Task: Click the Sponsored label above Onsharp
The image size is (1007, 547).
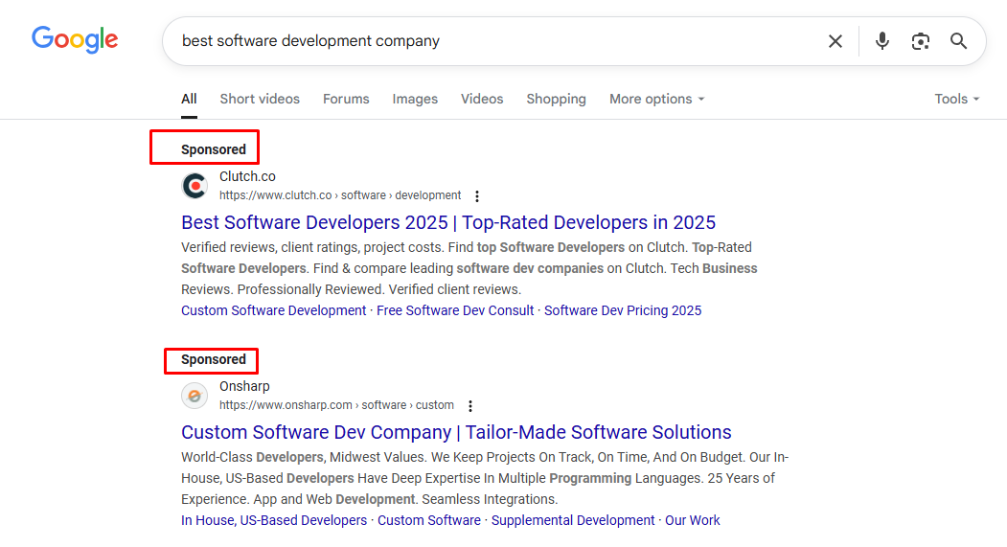Action: 214,359
